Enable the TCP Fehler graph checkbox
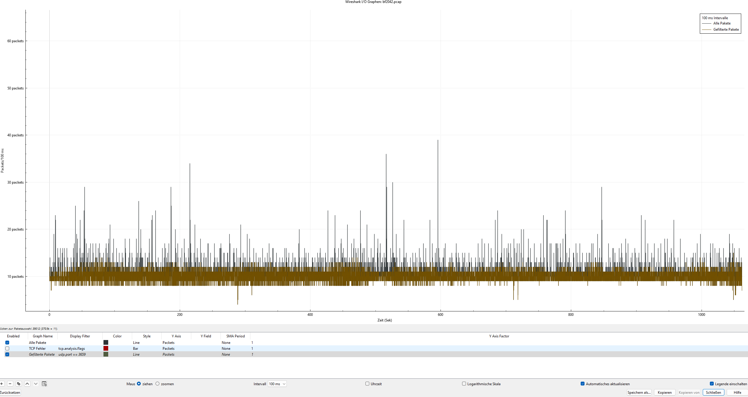The width and height of the screenshot is (748, 397). click(x=7, y=349)
